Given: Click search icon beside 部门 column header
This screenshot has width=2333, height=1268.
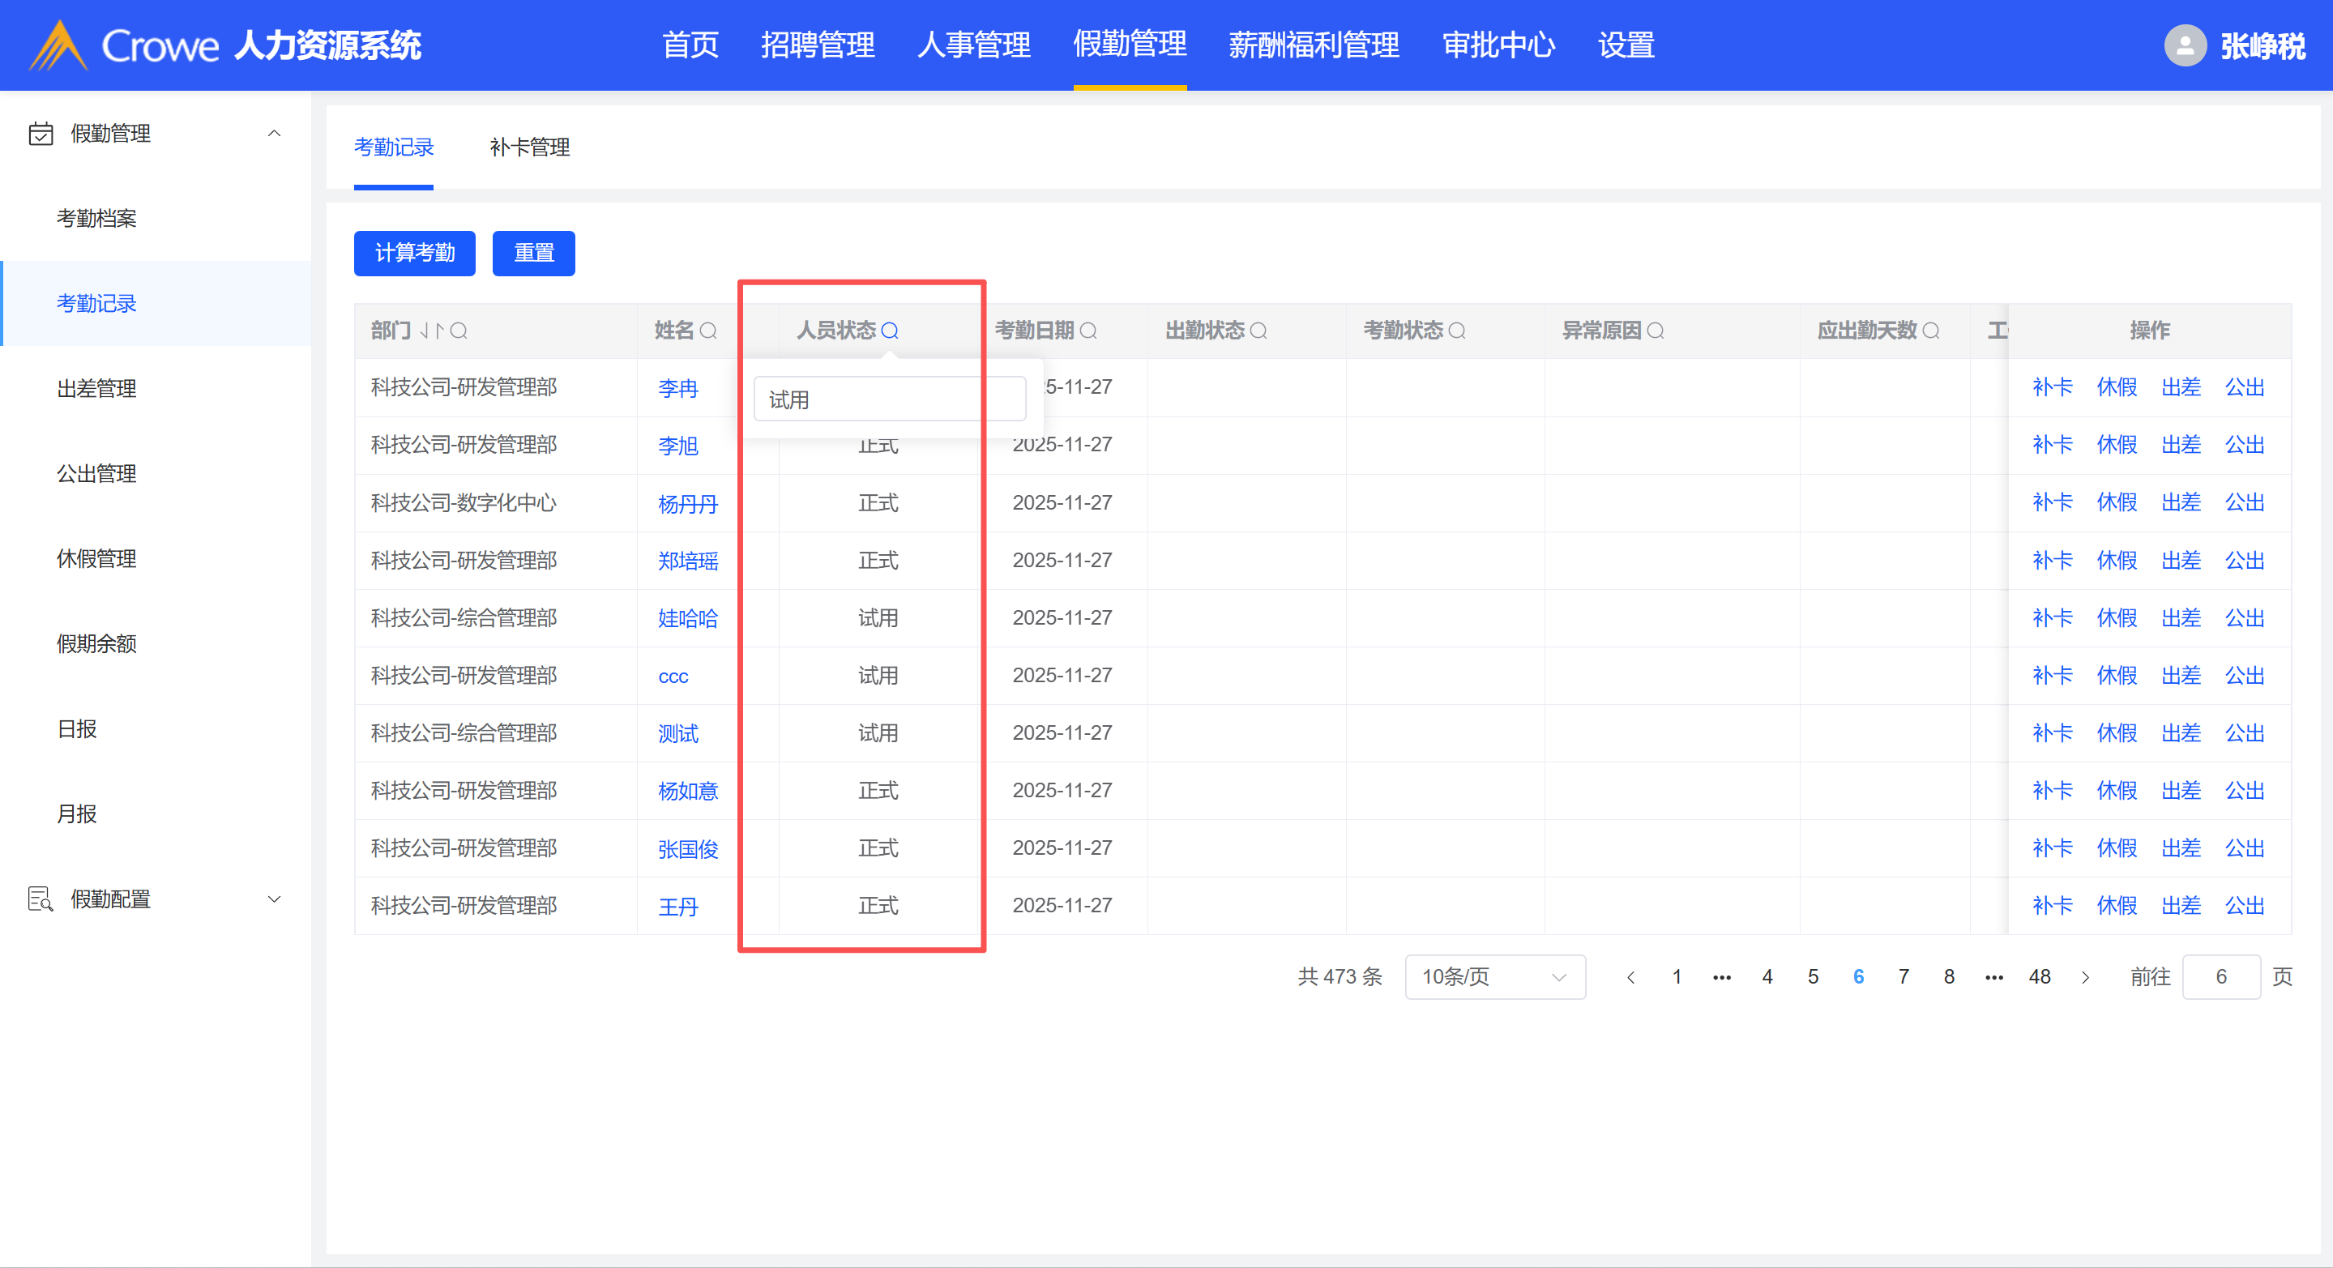Looking at the screenshot, I should [x=459, y=331].
